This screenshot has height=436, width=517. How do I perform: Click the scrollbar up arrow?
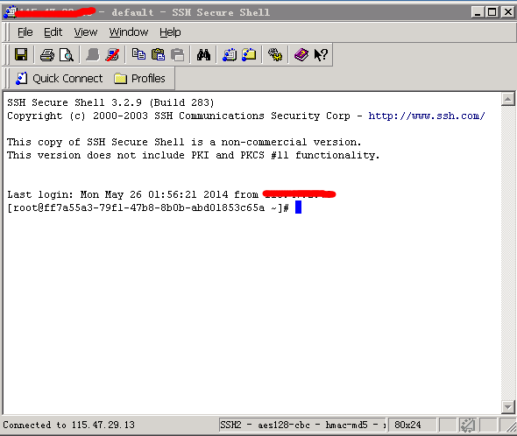507,99
